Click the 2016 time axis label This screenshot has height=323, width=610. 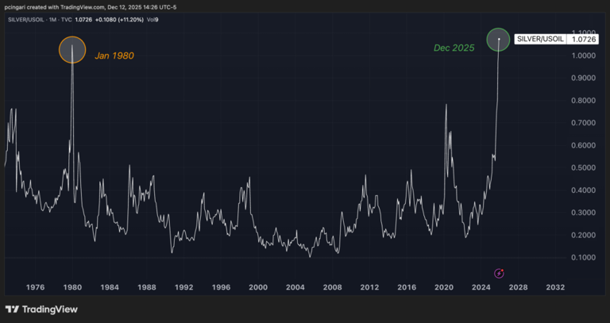click(x=407, y=287)
